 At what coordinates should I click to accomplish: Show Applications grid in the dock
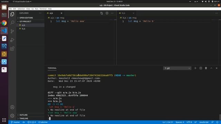point(4,120)
